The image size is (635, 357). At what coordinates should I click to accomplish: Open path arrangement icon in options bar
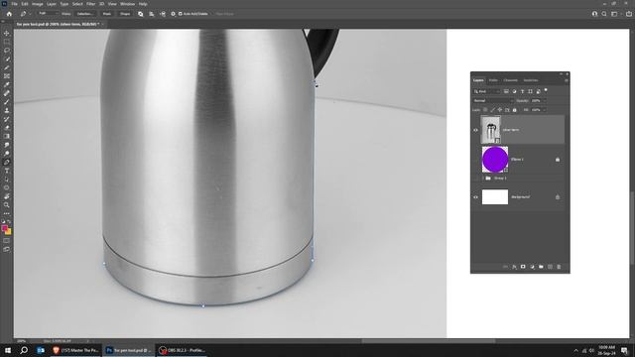[x=163, y=14]
